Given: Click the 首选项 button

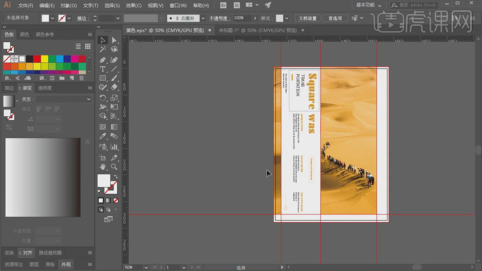Looking at the screenshot, I should pyautogui.click(x=335, y=18).
